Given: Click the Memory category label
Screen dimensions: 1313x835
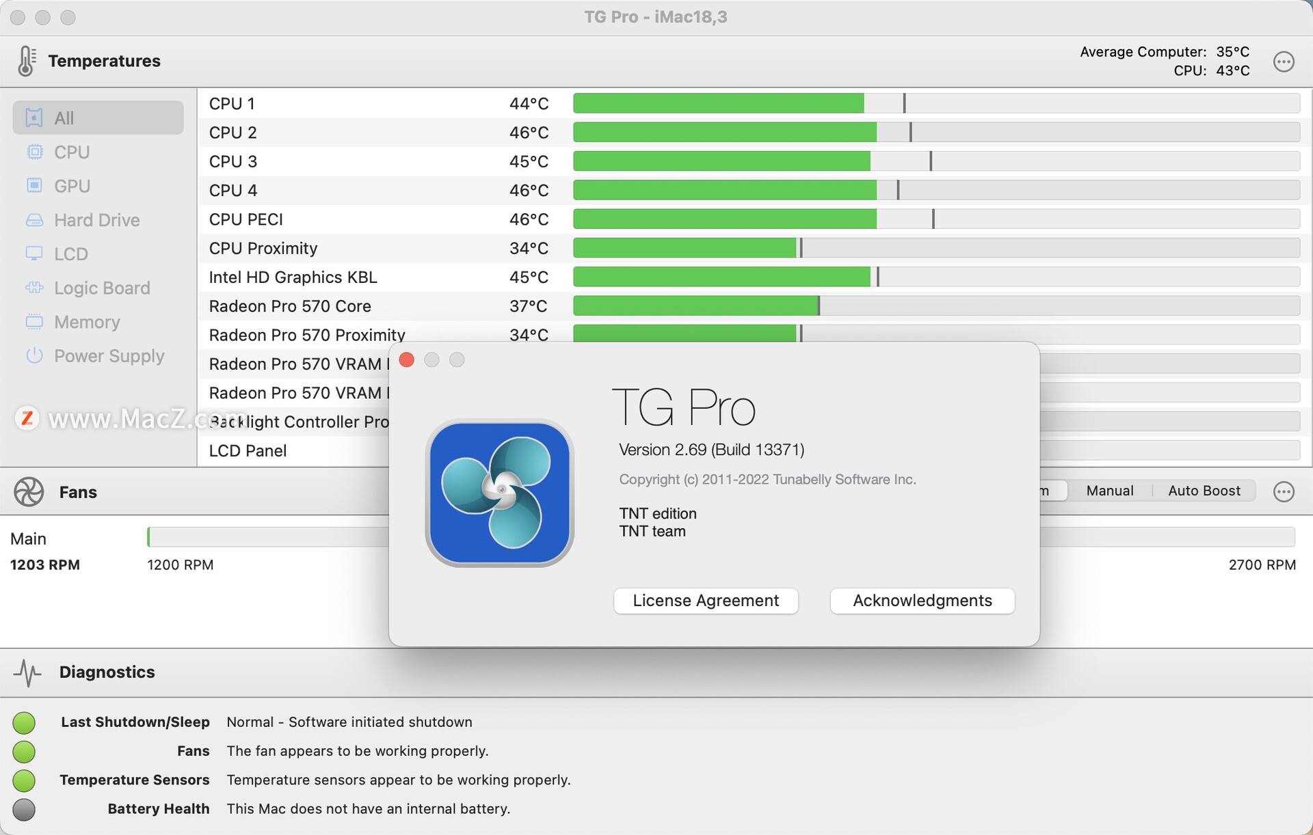Looking at the screenshot, I should [87, 322].
